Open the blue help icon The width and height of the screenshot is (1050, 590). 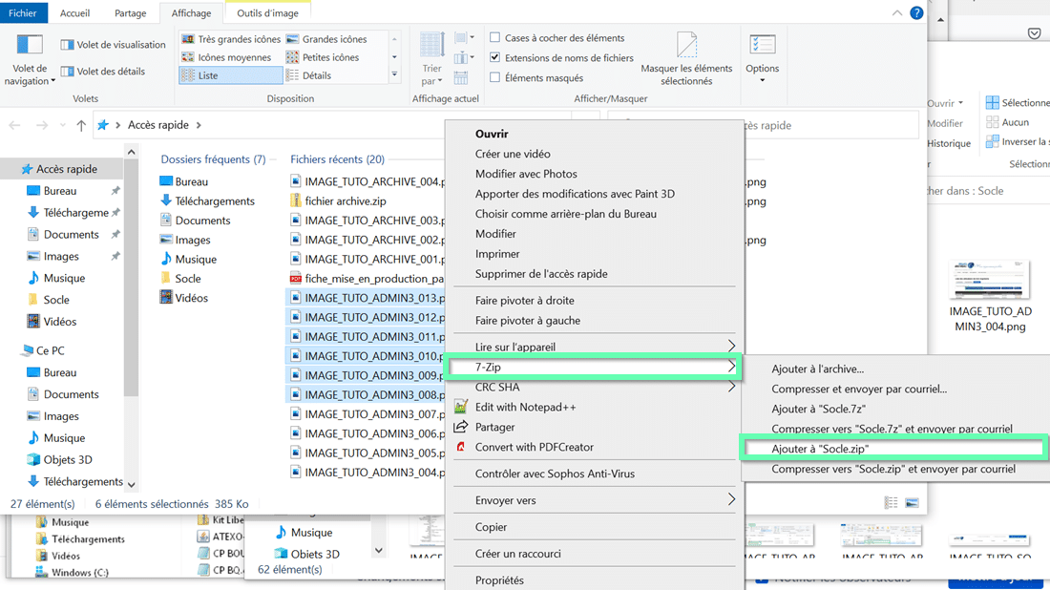tap(916, 12)
